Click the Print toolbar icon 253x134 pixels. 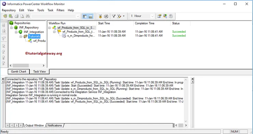(x=16, y=16)
